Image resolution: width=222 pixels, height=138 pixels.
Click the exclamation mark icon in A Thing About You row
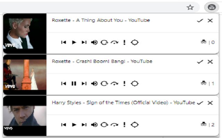pos(124,42)
